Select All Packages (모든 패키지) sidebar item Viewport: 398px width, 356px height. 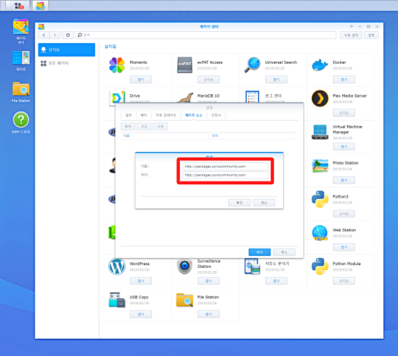pos(66,63)
